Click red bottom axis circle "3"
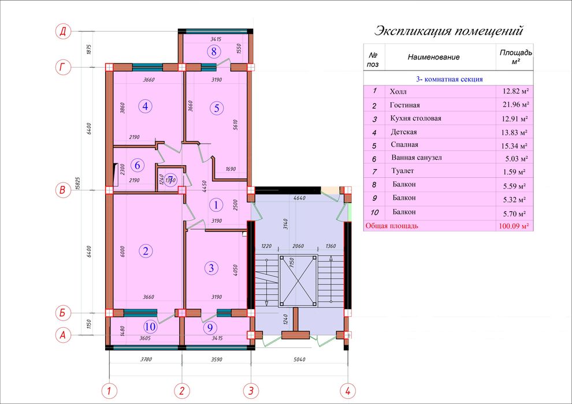Viewport: 572px width, 404px height. [x=251, y=391]
